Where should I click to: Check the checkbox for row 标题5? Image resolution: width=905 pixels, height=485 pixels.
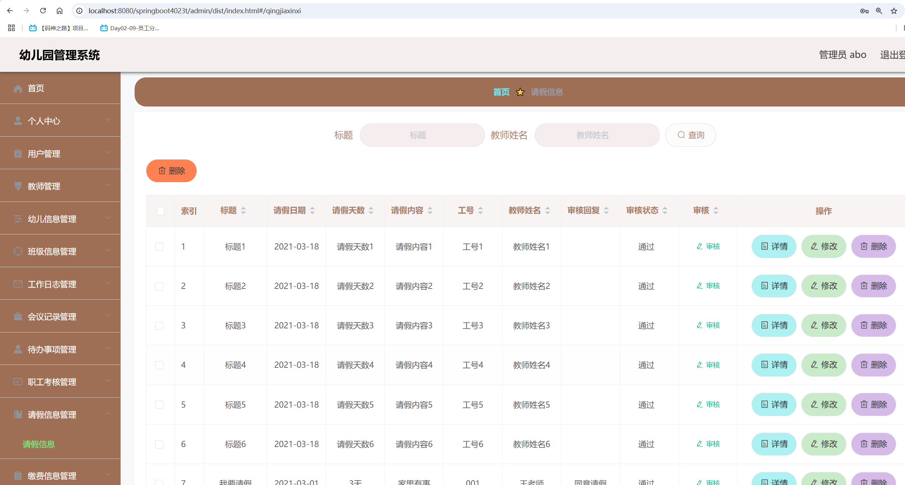(x=159, y=405)
